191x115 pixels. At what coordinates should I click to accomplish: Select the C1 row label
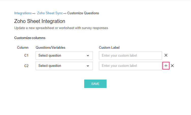tap(26, 55)
